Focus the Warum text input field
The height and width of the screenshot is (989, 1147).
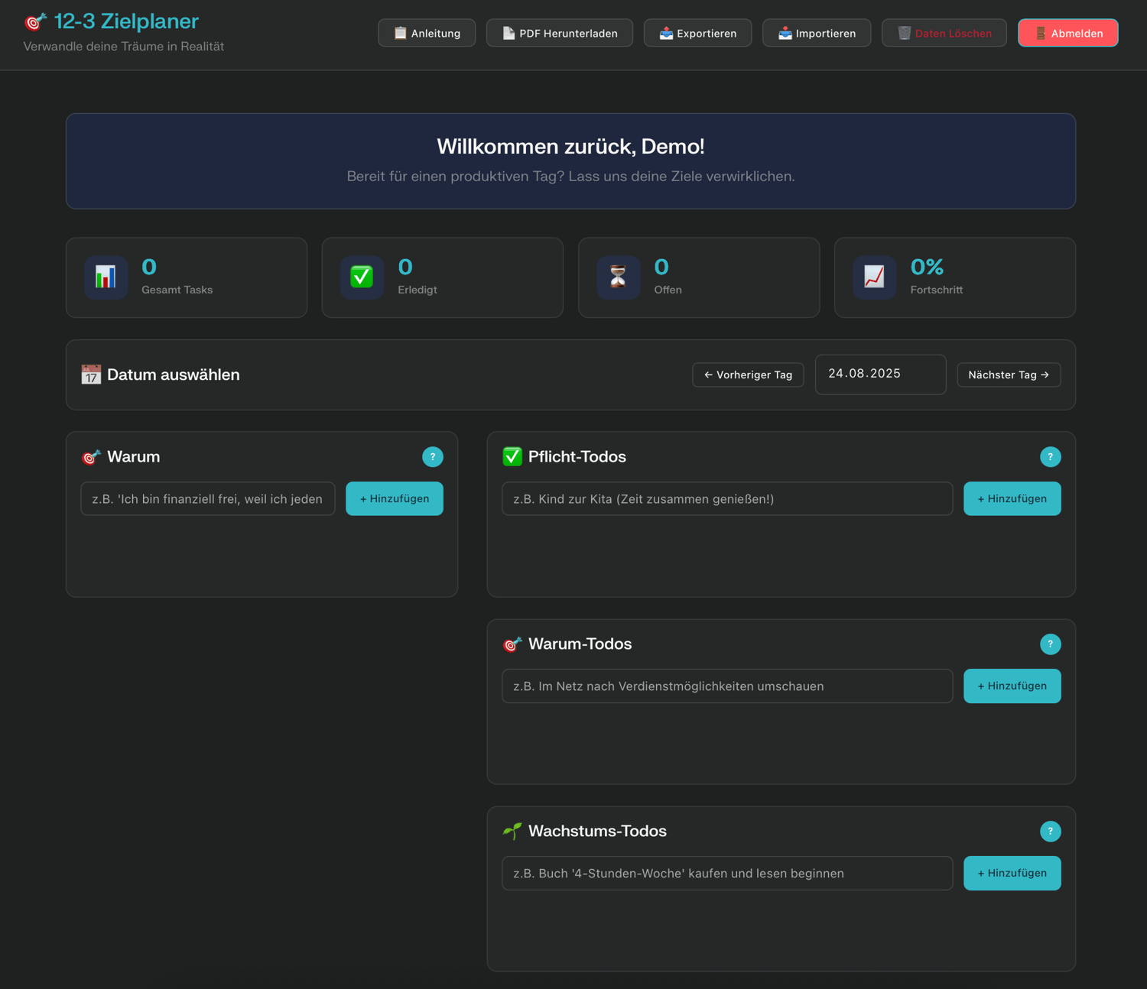pyautogui.click(x=208, y=498)
